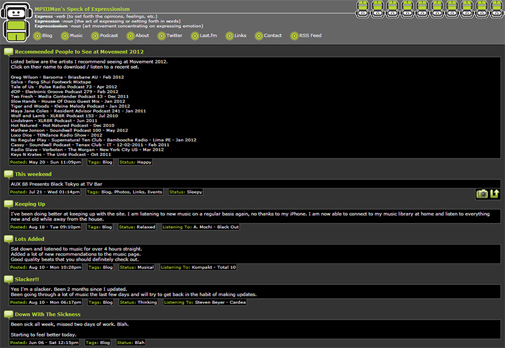Open photos via the camera icon
Screen dimensions: 505x348
pos(482,194)
